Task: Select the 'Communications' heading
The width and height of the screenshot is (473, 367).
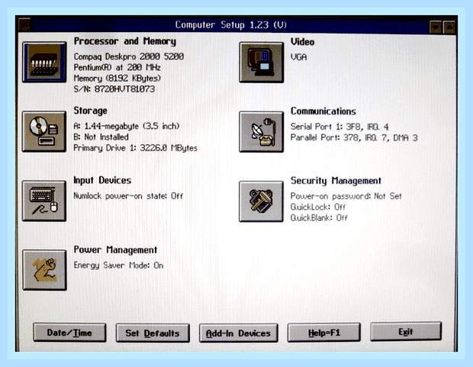Action: pyautogui.click(x=323, y=111)
